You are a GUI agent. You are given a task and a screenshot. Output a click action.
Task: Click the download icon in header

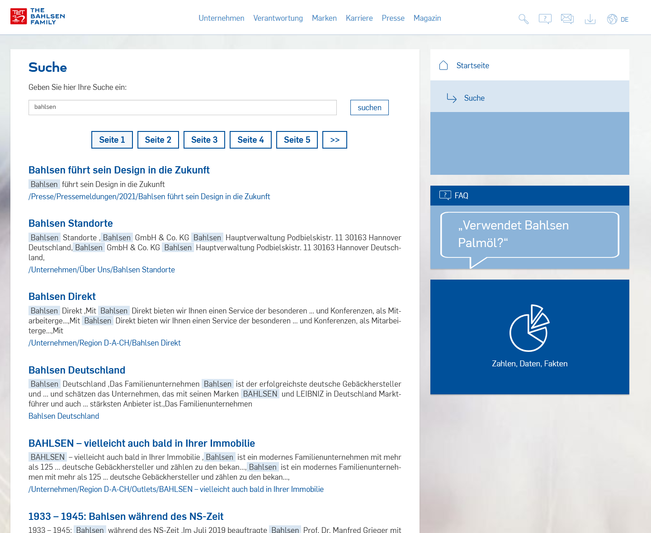(590, 19)
